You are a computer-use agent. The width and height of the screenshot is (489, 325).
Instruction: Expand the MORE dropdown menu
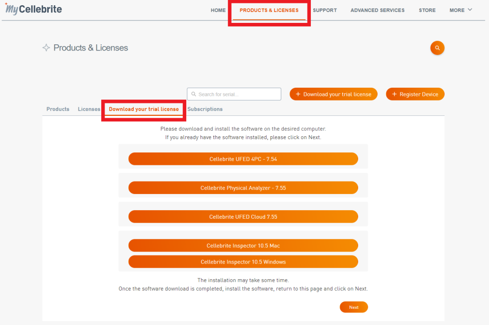click(x=461, y=10)
